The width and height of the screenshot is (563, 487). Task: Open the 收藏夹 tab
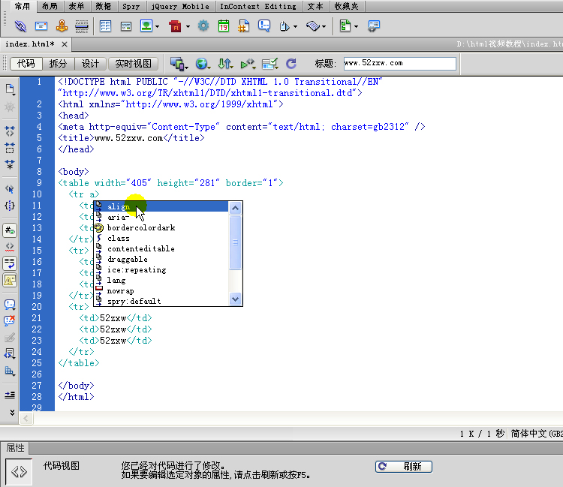tap(347, 6)
